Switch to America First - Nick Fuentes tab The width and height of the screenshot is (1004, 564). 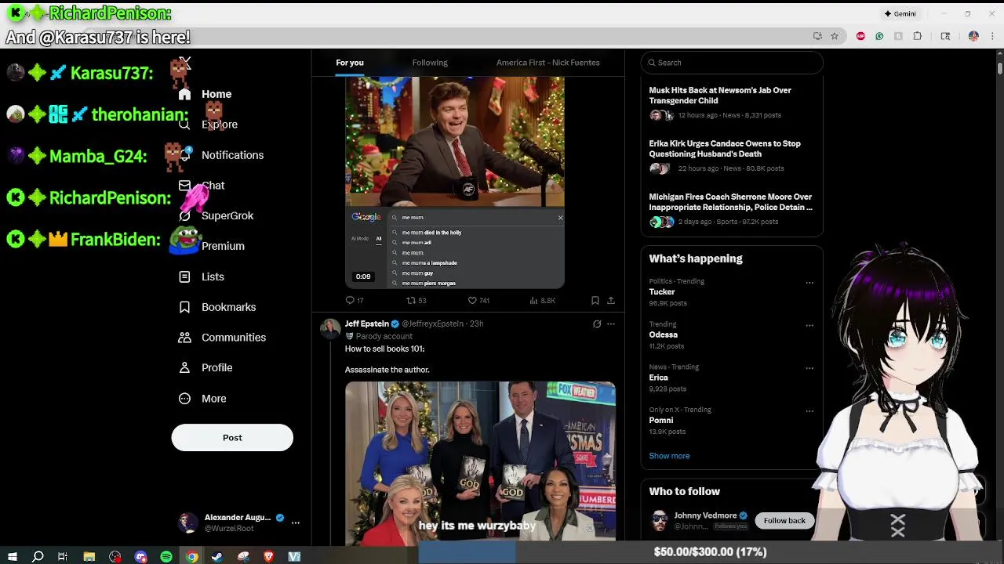point(547,63)
